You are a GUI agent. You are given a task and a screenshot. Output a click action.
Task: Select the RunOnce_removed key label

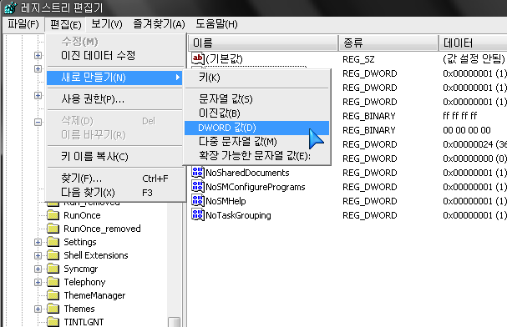[102, 229]
